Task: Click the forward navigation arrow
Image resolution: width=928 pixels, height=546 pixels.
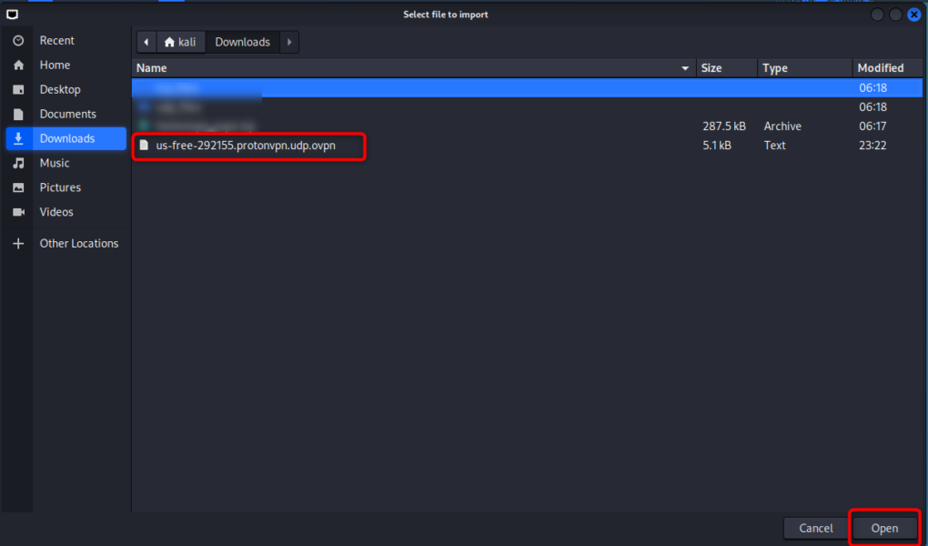Action: [x=288, y=41]
